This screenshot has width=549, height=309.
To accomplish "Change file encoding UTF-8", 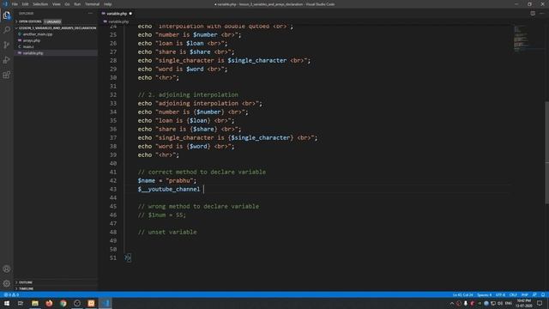I will (x=500, y=295).
